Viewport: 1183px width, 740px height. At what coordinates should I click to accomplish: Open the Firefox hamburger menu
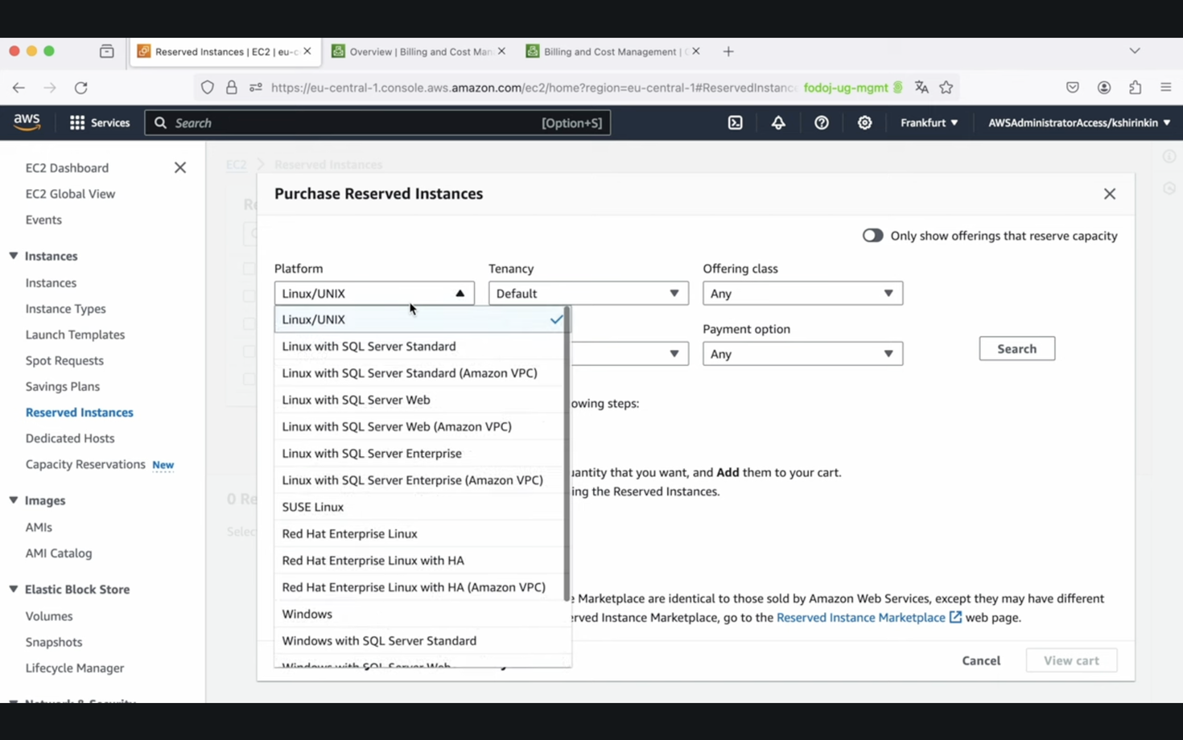pyautogui.click(x=1166, y=88)
